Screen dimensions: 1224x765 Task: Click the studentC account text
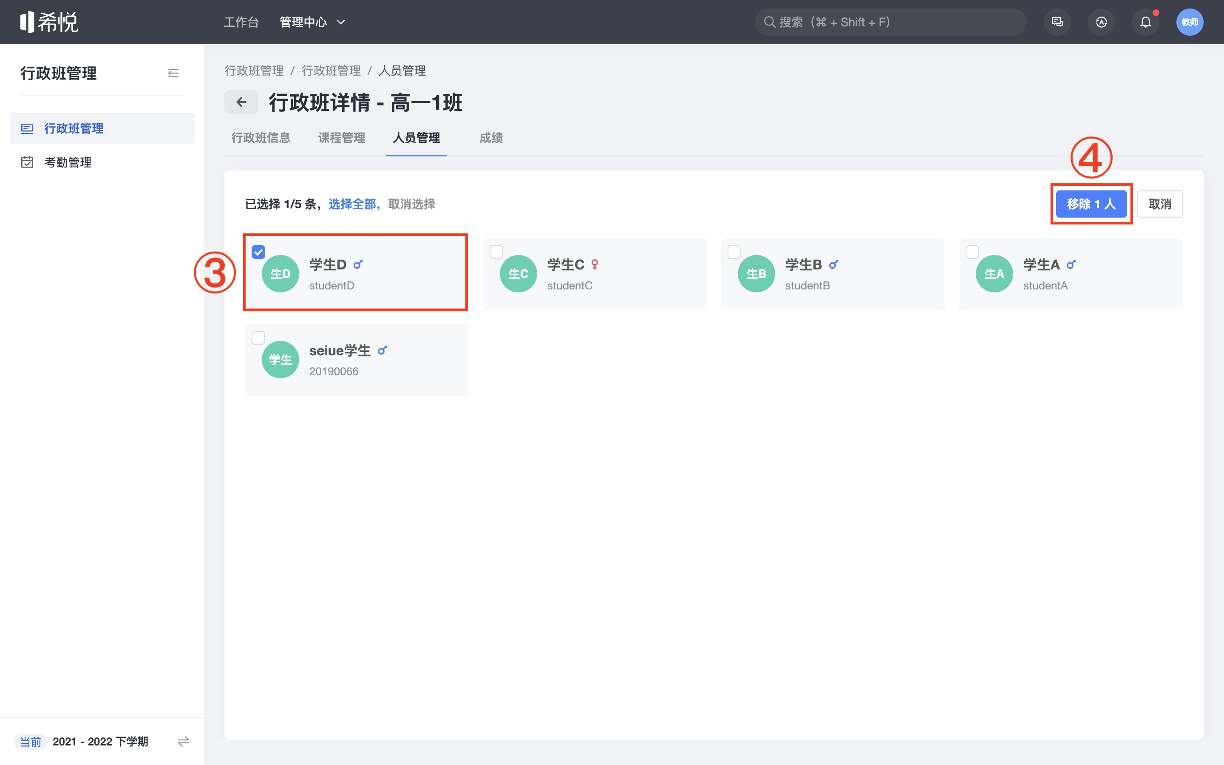(x=569, y=285)
